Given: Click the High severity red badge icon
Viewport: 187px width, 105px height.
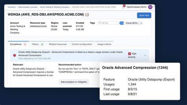Looking at the screenshot, I should [x=129, y=54].
